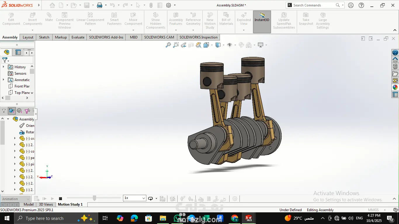
Task: Click the Sensors folder in the tree
Action: pos(20,73)
